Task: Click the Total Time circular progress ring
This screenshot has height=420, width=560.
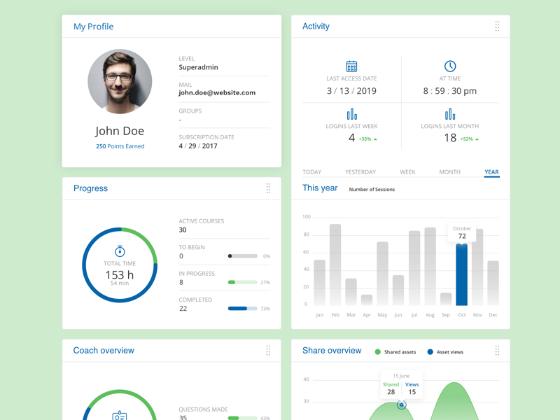Action: pyautogui.click(x=120, y=265)
